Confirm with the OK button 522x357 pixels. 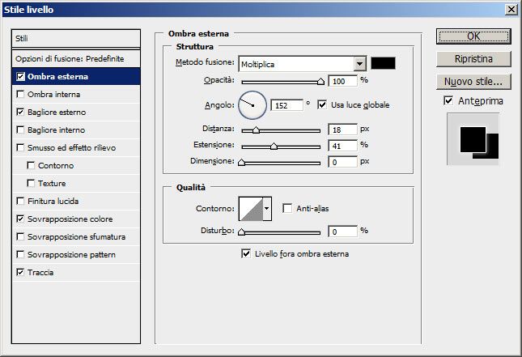click(473, 36)
